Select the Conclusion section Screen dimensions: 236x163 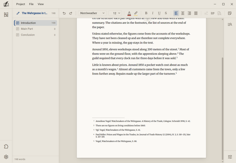click(x=36, y=35)
